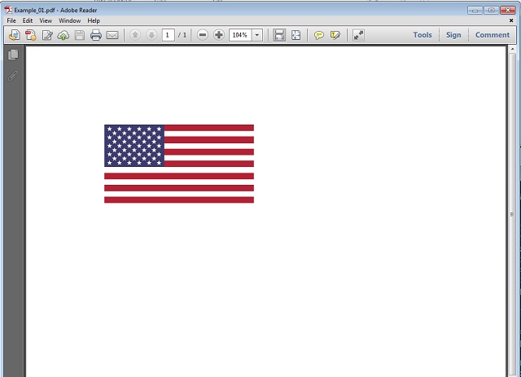Select the highlight text tool
Image resolution: width=521 pixels, height=377 pixels.
point(335,35)
